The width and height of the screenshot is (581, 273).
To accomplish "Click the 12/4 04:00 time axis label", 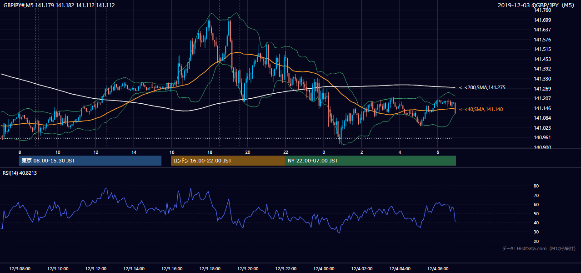I will (400, 269).
